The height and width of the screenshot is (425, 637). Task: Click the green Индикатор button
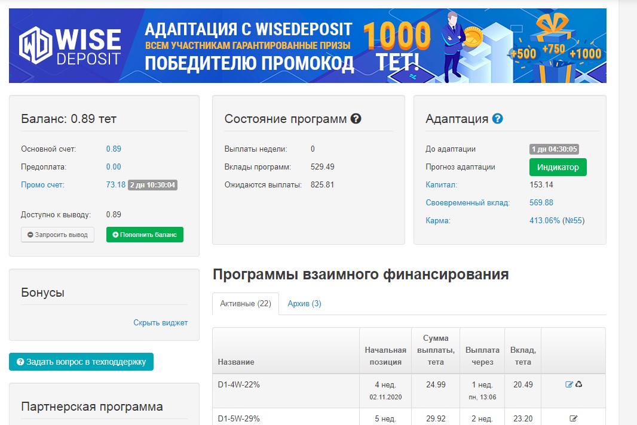point(558,167)
